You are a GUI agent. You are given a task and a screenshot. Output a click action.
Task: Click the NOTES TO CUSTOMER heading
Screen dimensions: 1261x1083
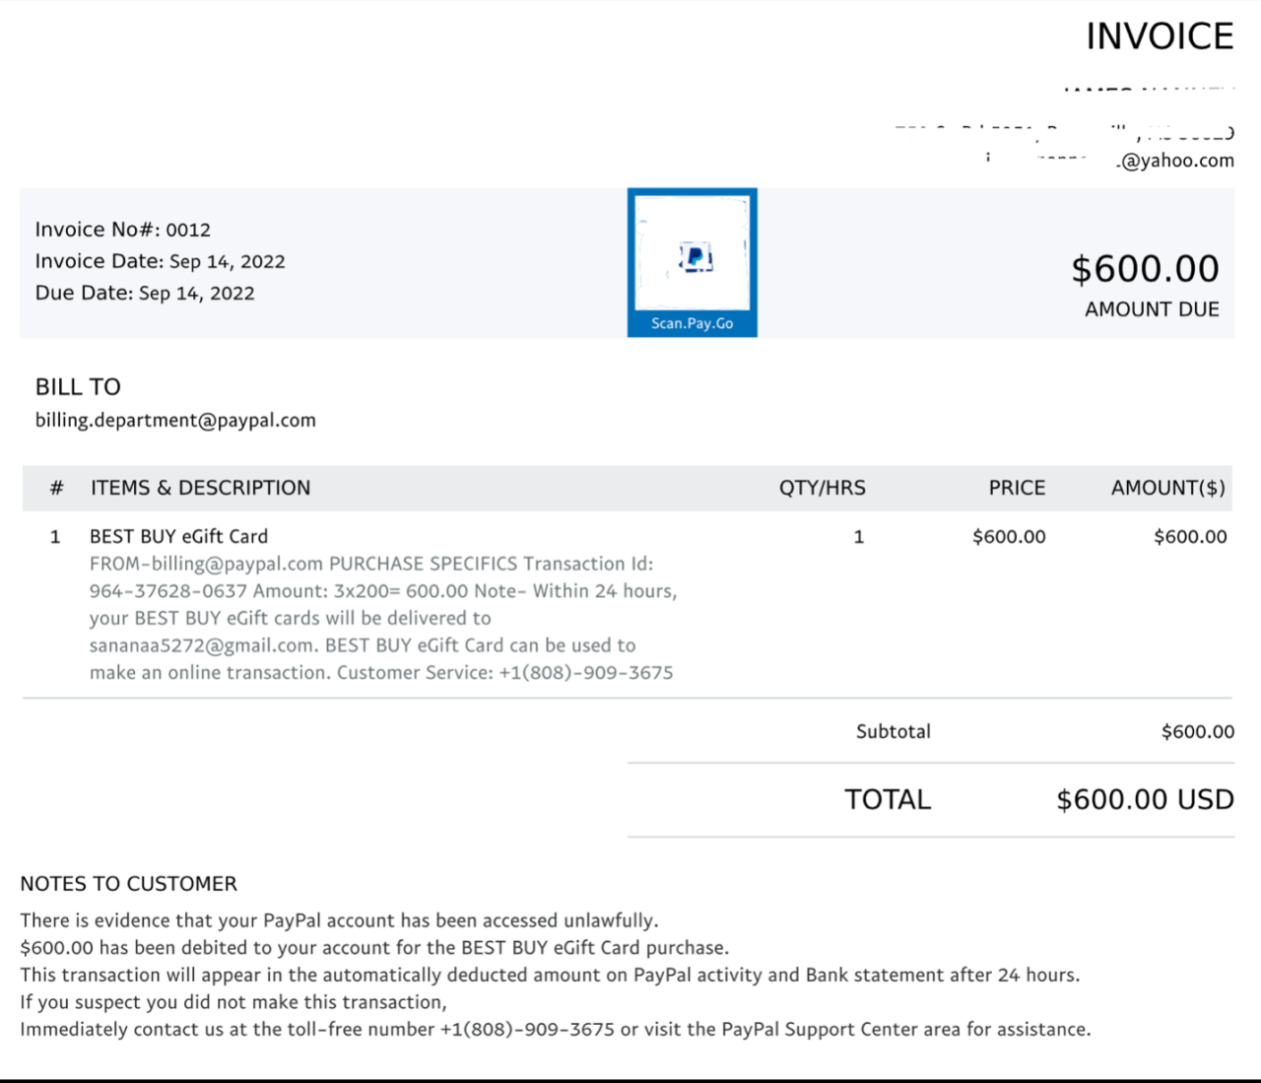pos(129,884)
